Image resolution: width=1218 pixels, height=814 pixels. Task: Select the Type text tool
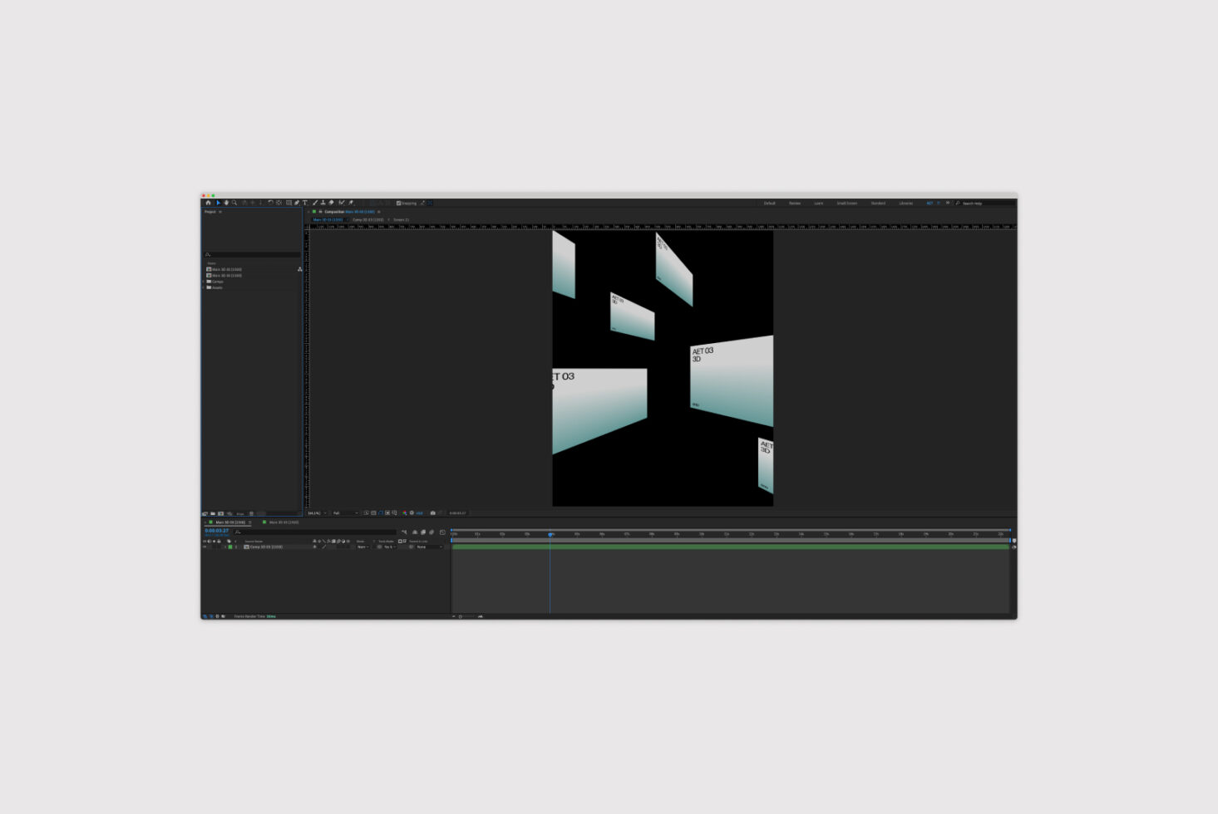point(305,203)
